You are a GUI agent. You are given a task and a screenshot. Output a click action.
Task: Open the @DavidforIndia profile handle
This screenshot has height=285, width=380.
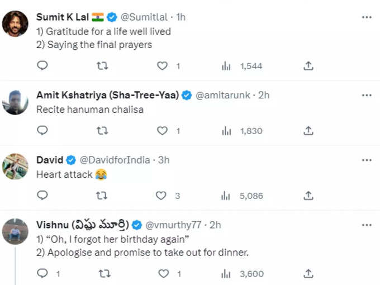click(115, 160)
